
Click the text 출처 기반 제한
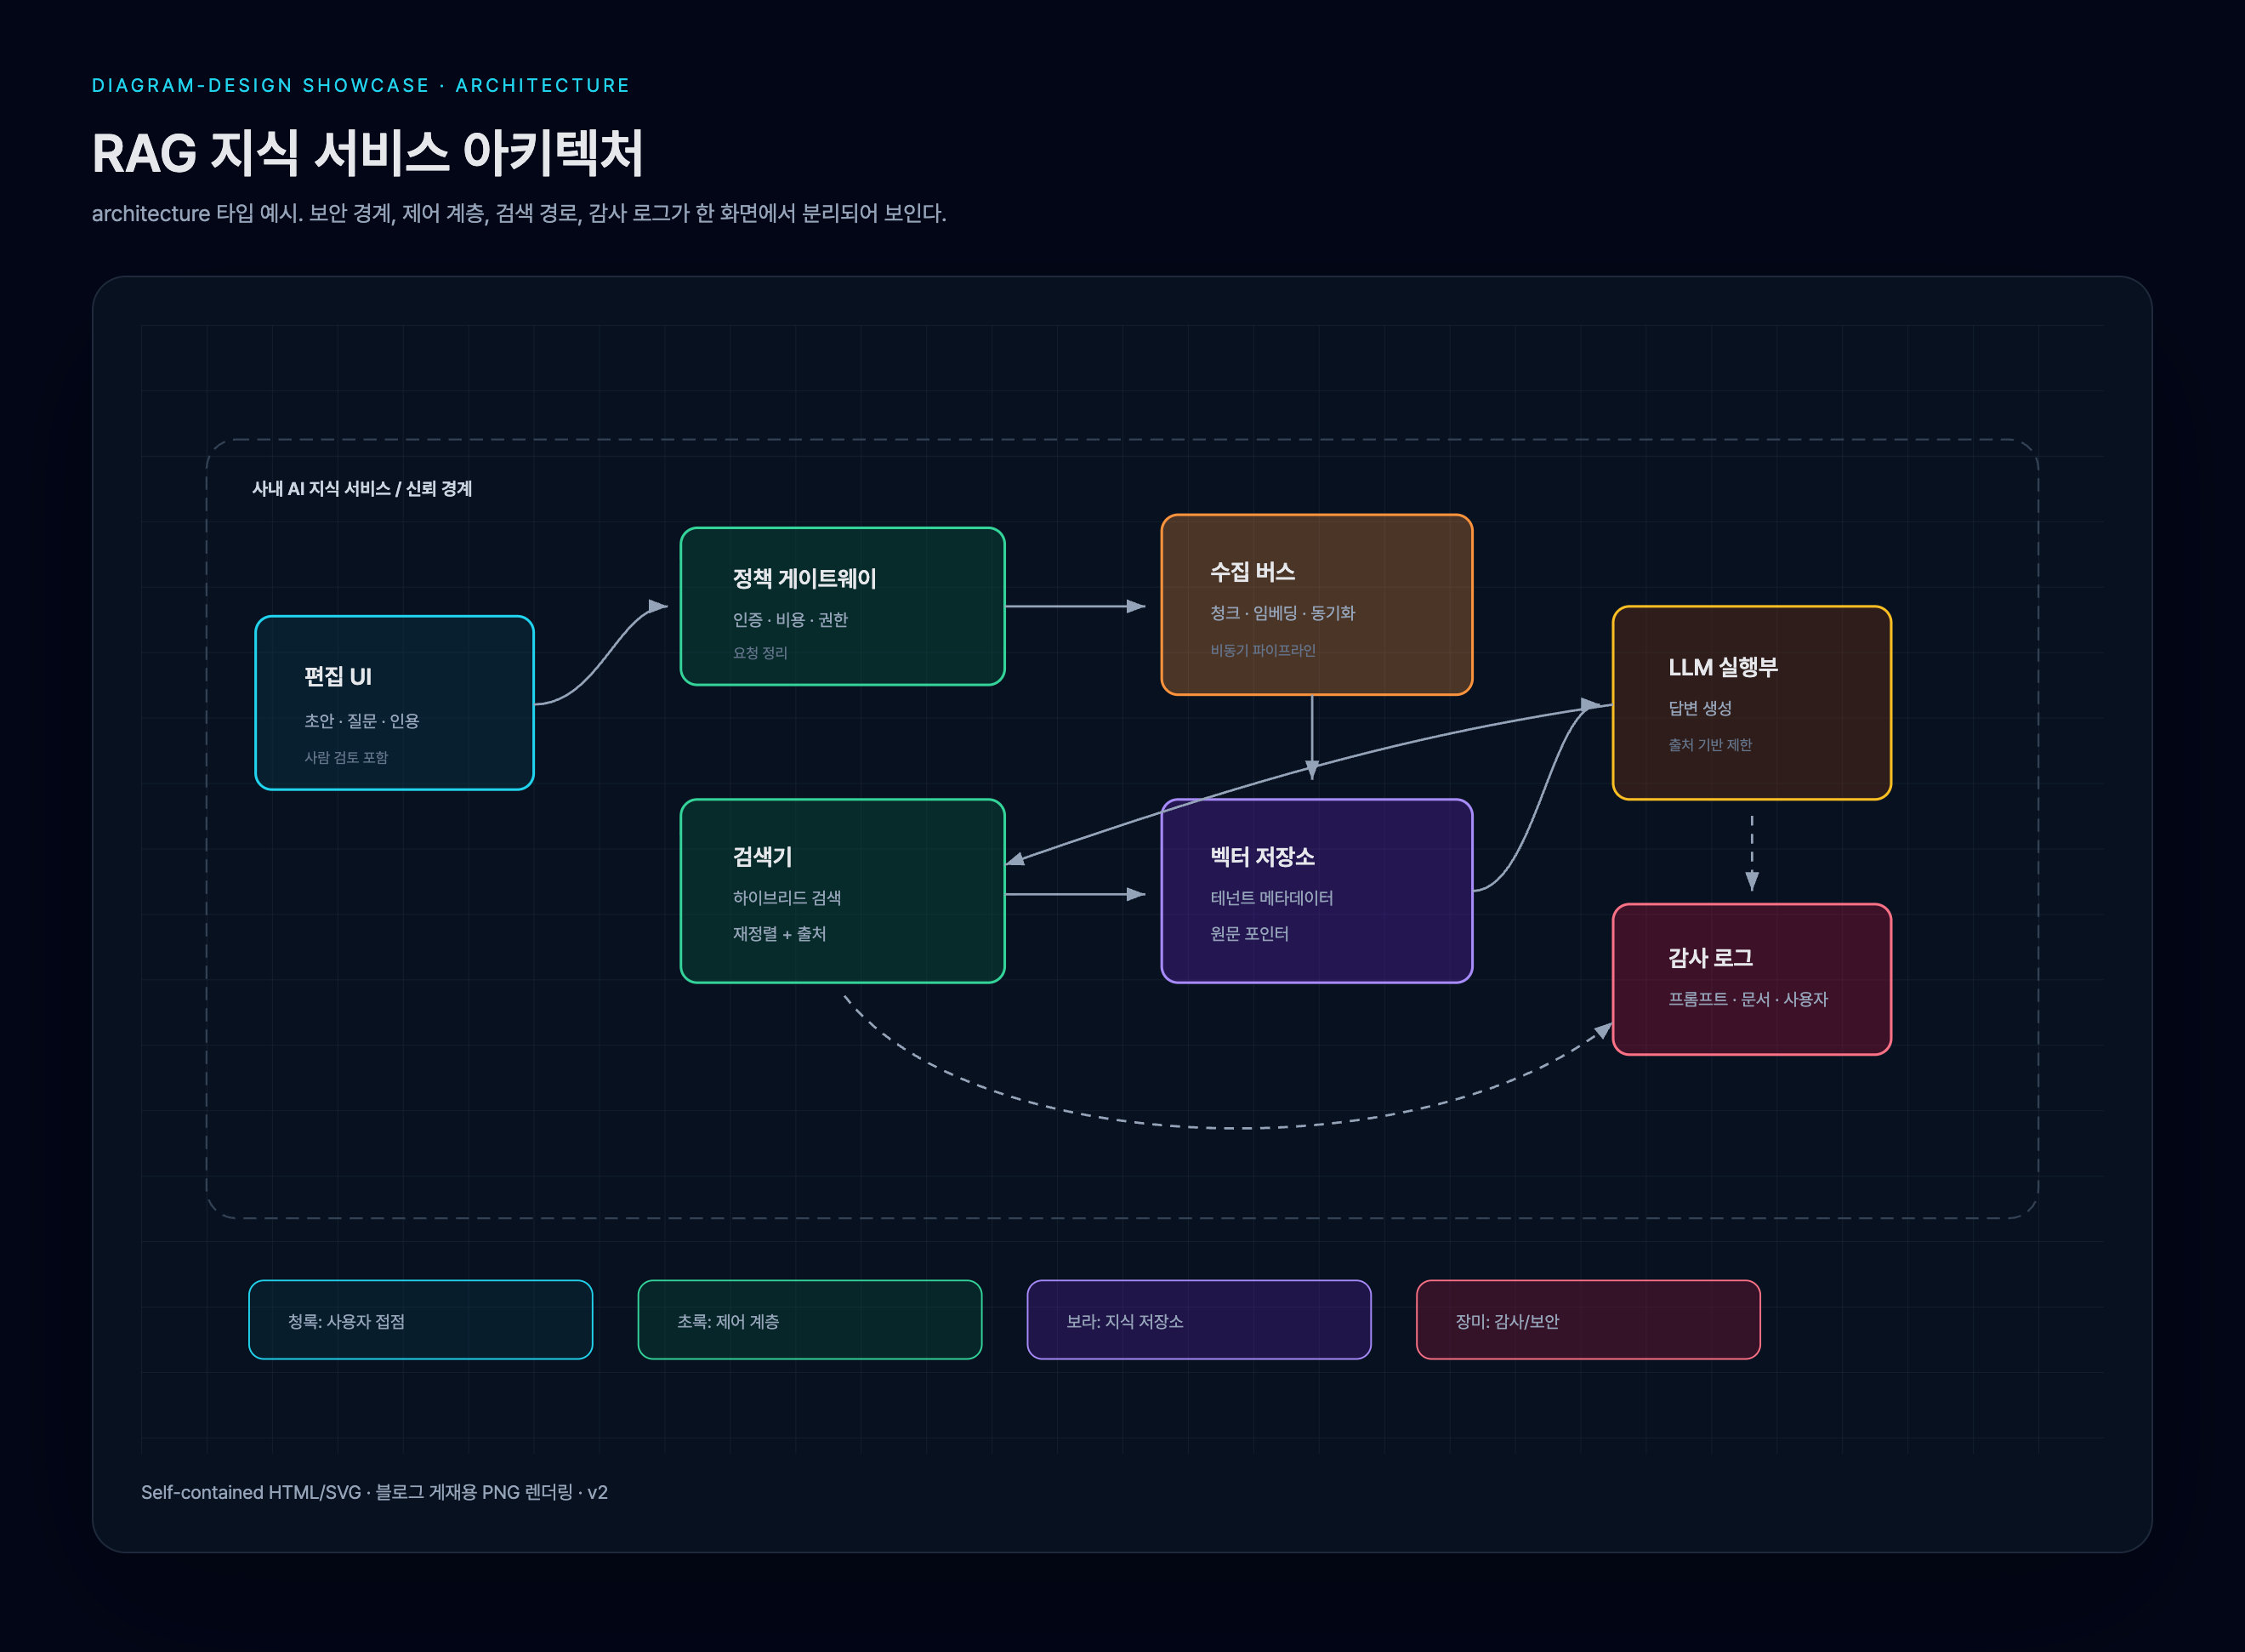pyautogui.click(x=1709, y=744)
